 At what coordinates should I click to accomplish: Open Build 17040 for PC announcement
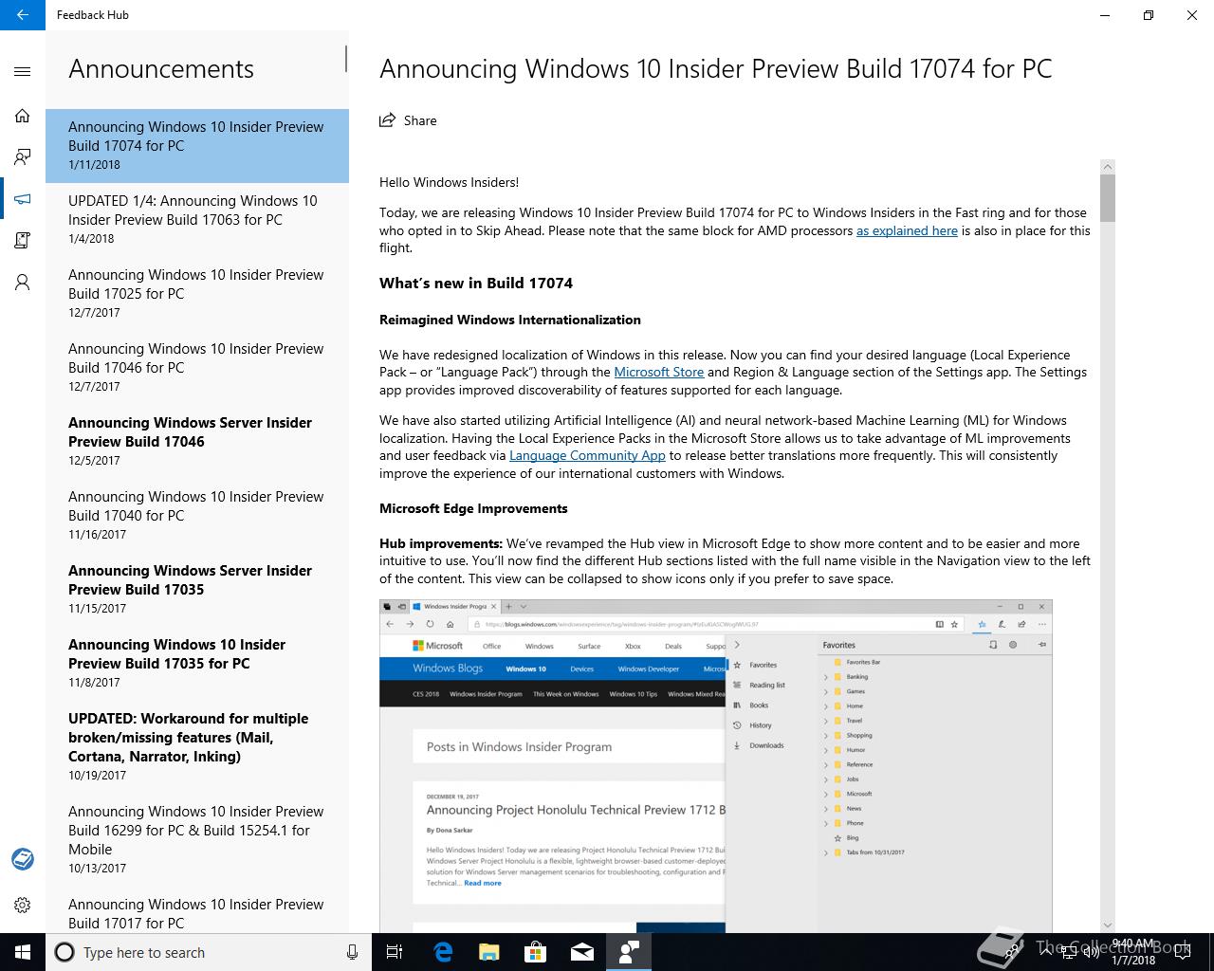(197, 515)
